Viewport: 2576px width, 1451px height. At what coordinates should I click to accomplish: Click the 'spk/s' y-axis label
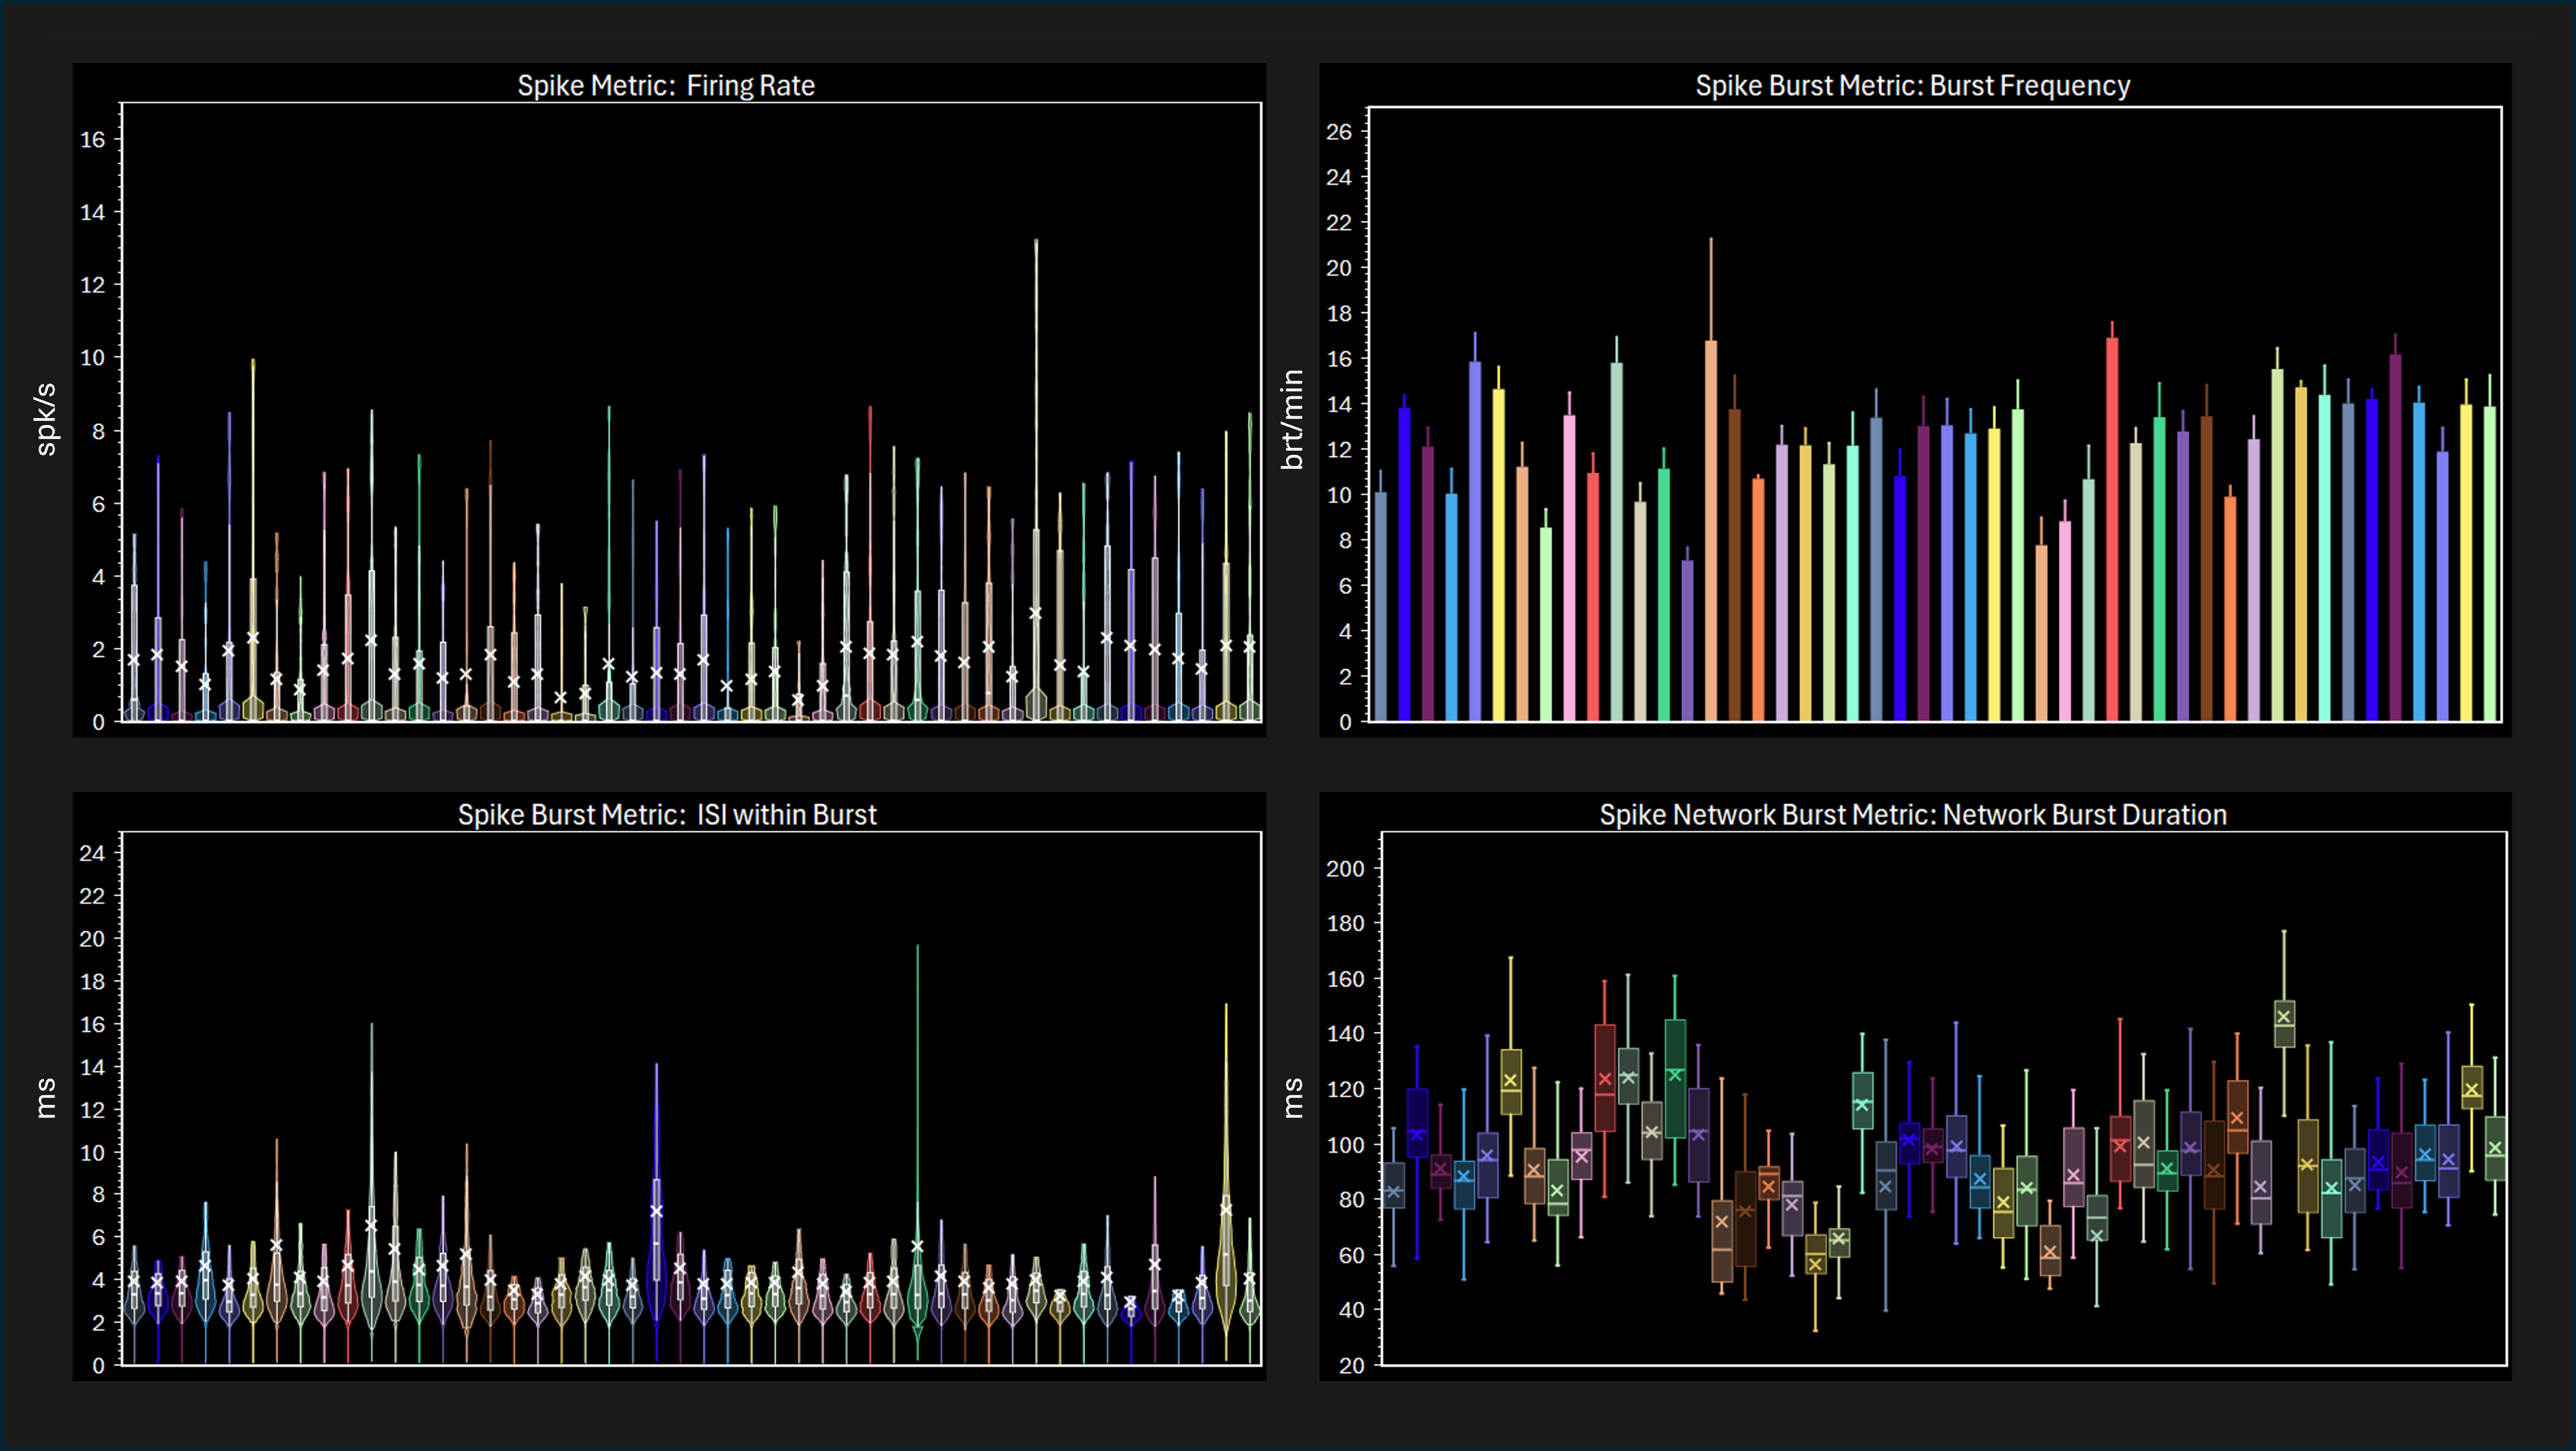tap(46, 419)
